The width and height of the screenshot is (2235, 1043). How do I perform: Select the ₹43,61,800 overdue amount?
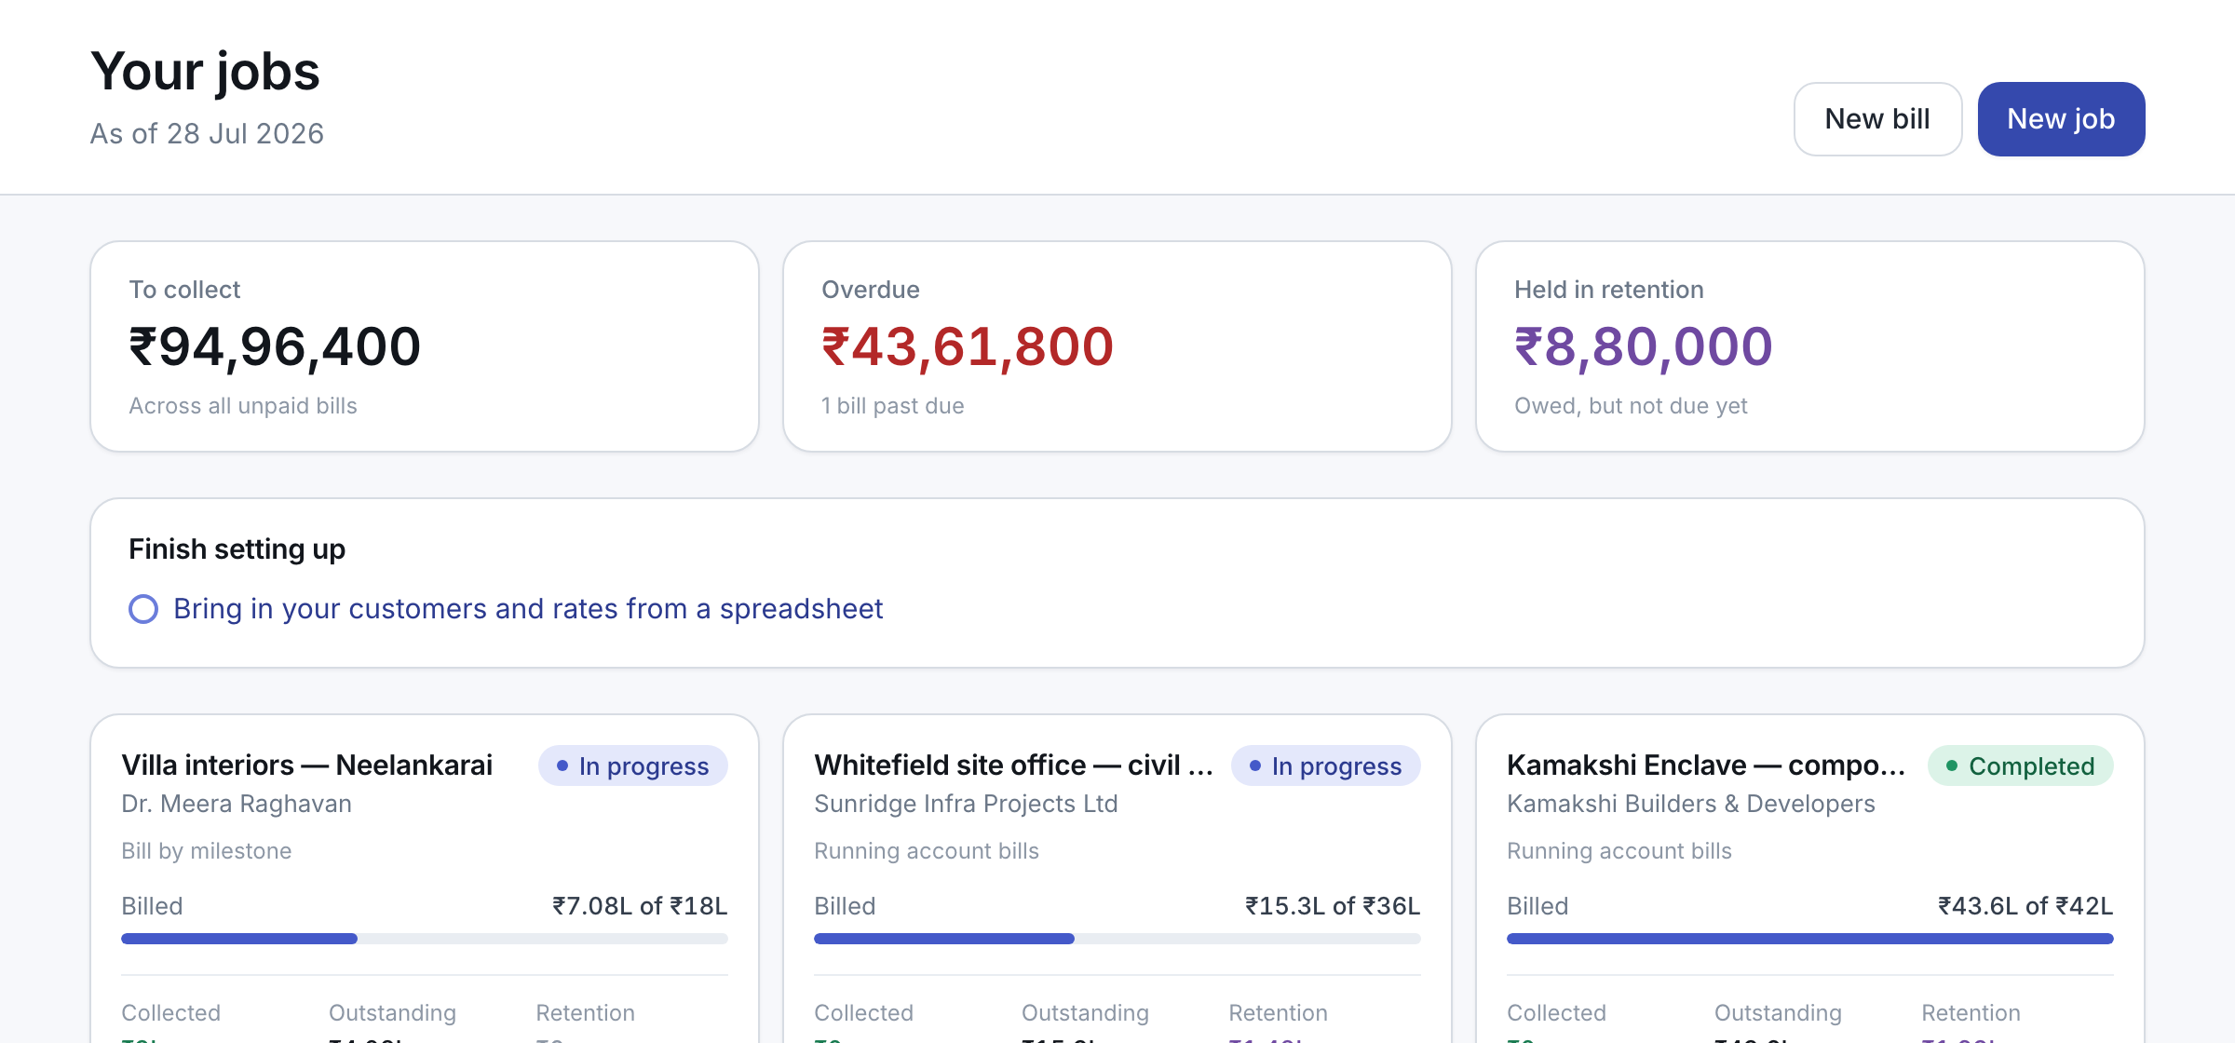coord(968,346)
